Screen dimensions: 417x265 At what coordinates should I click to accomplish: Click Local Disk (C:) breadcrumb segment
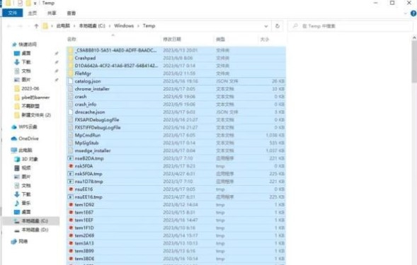click(x=92, y=25)
